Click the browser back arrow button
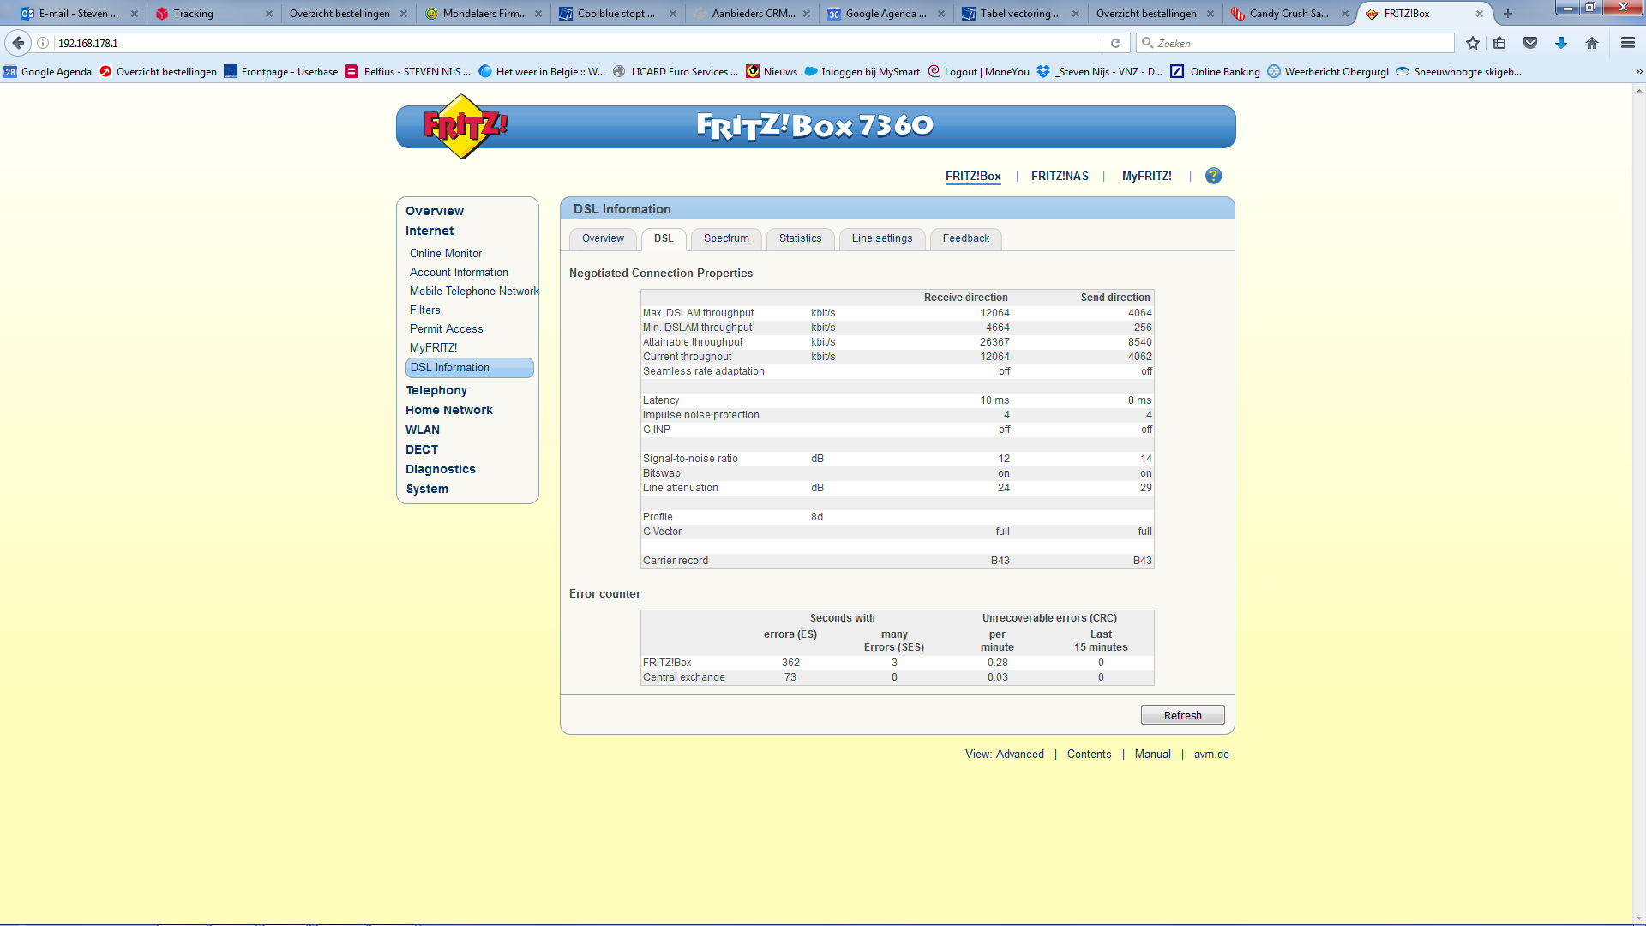The width and height of the screenshot is (1646, 926). [18, 43]
